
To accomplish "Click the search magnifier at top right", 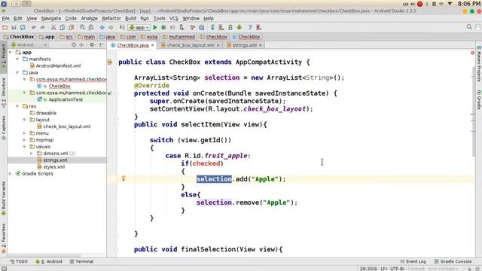I will [x=469, y=27].
